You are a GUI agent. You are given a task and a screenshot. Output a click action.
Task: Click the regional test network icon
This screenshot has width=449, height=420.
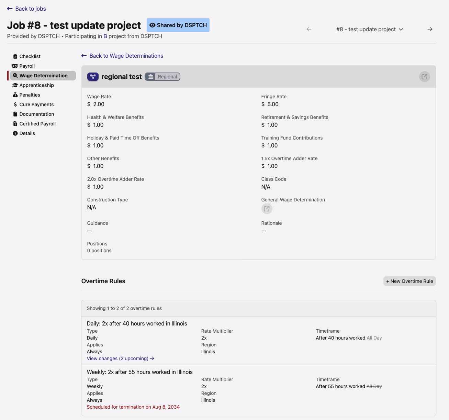click(93, 77)
